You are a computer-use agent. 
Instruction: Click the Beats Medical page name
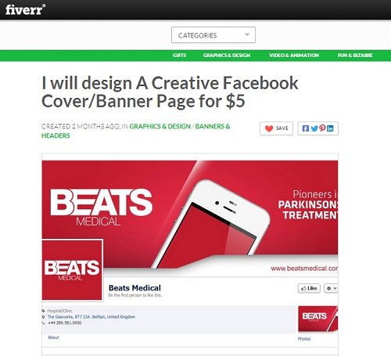coord(135,288)
